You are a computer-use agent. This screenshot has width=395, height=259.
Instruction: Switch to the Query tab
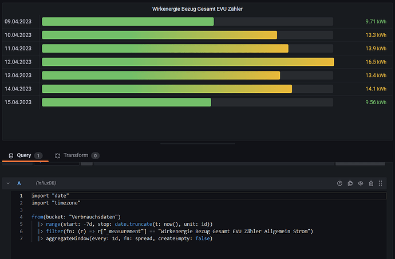click(x=24, y=155)
